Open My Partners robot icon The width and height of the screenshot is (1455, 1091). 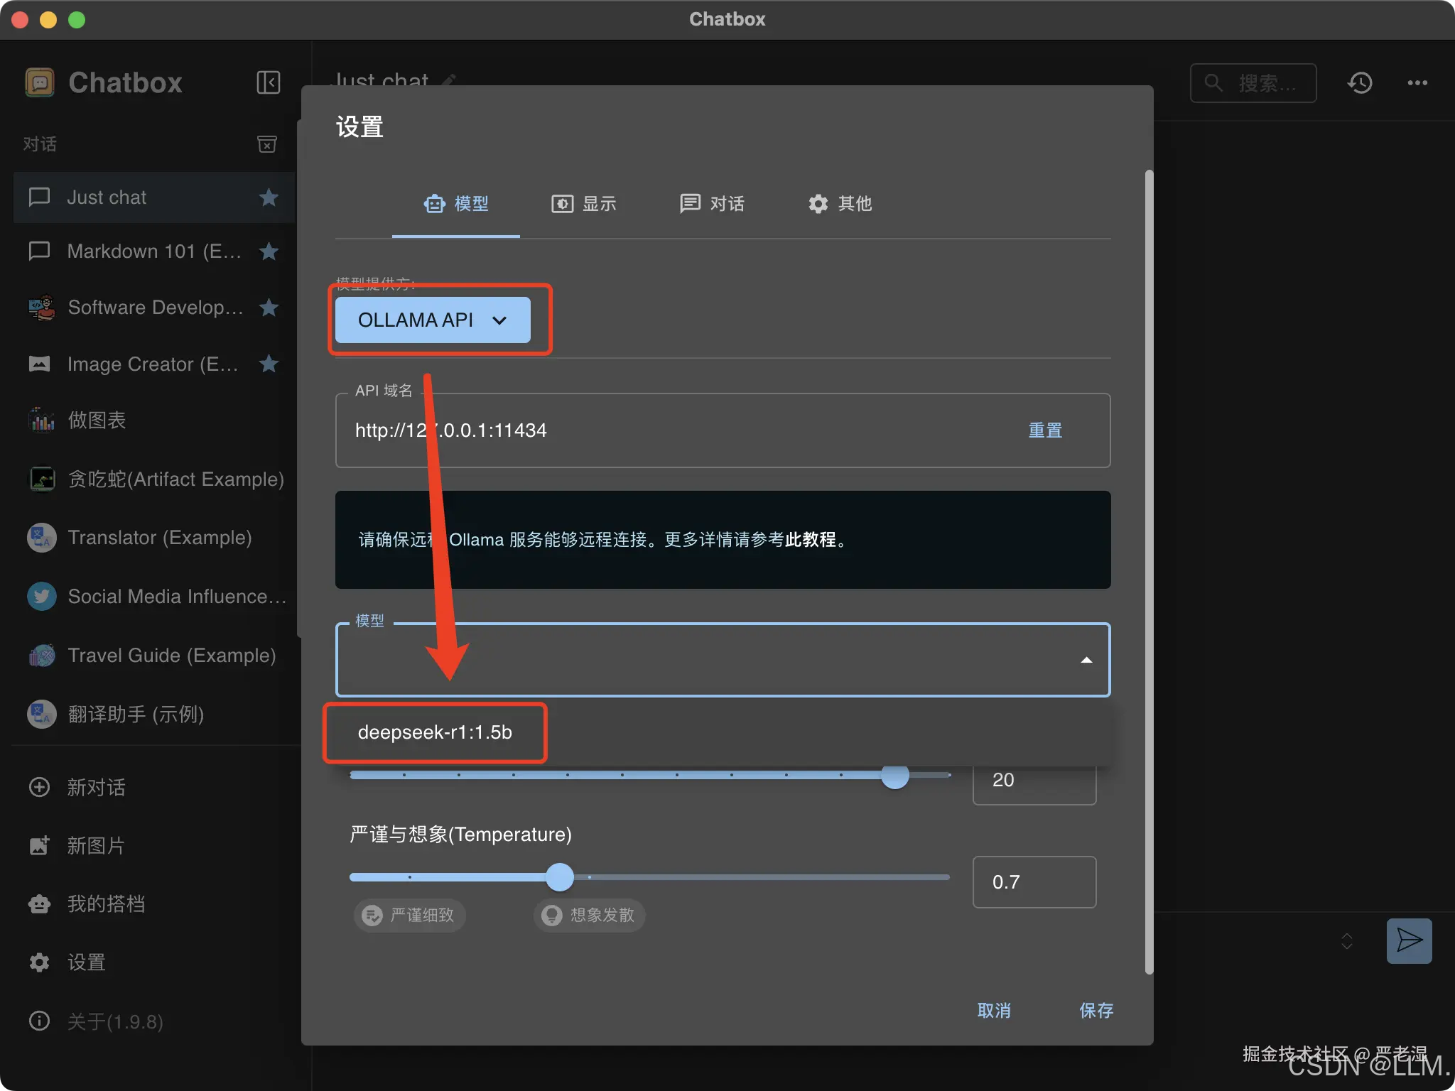coord(39,903)
